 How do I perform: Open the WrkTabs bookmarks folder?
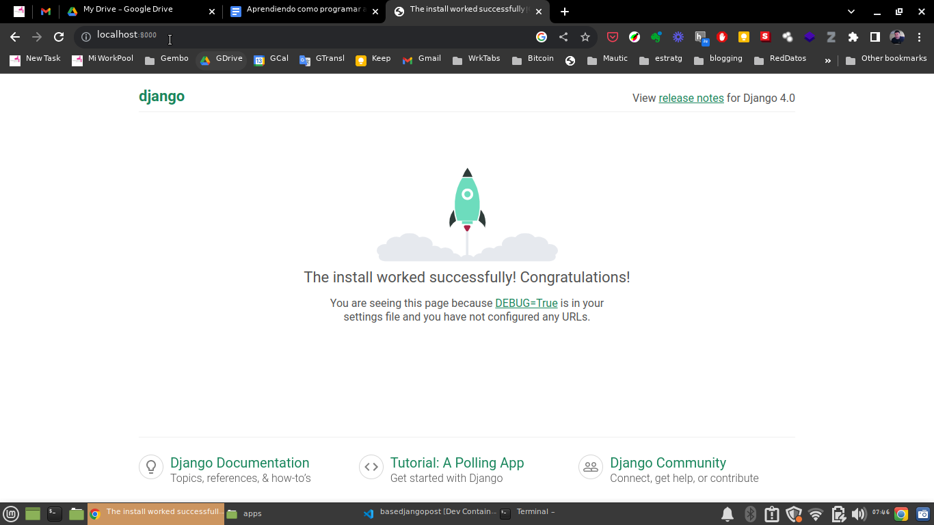[x=477, y=59]
